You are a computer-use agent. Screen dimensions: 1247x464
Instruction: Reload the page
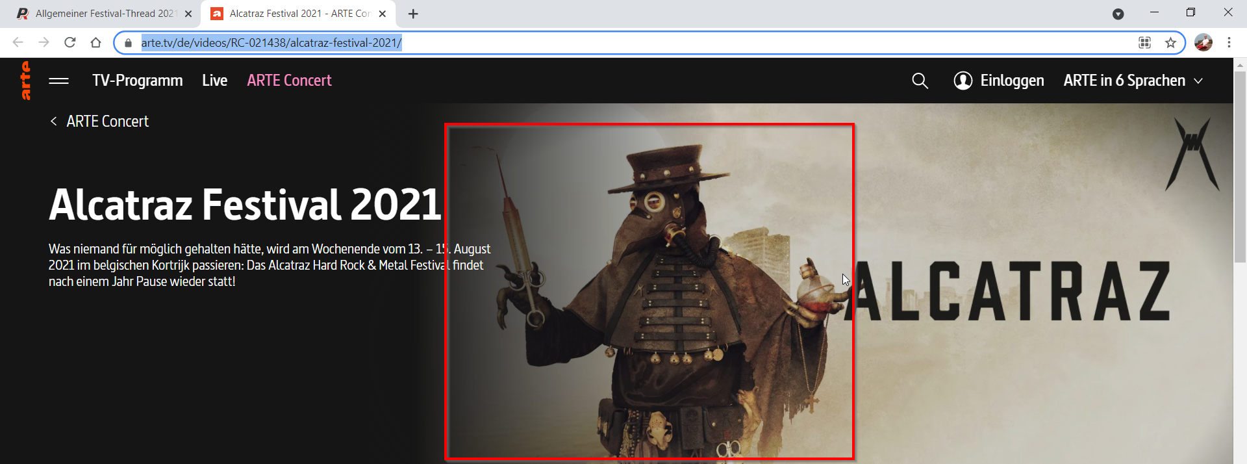click(x=70, y=43)
